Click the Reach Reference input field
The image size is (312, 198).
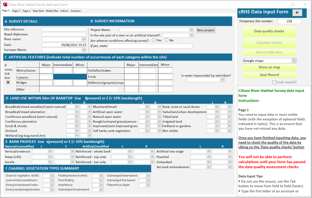(64, 34)
